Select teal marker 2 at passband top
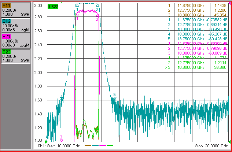232x152 pixels. pyautogui.click(x=97, y=5)
